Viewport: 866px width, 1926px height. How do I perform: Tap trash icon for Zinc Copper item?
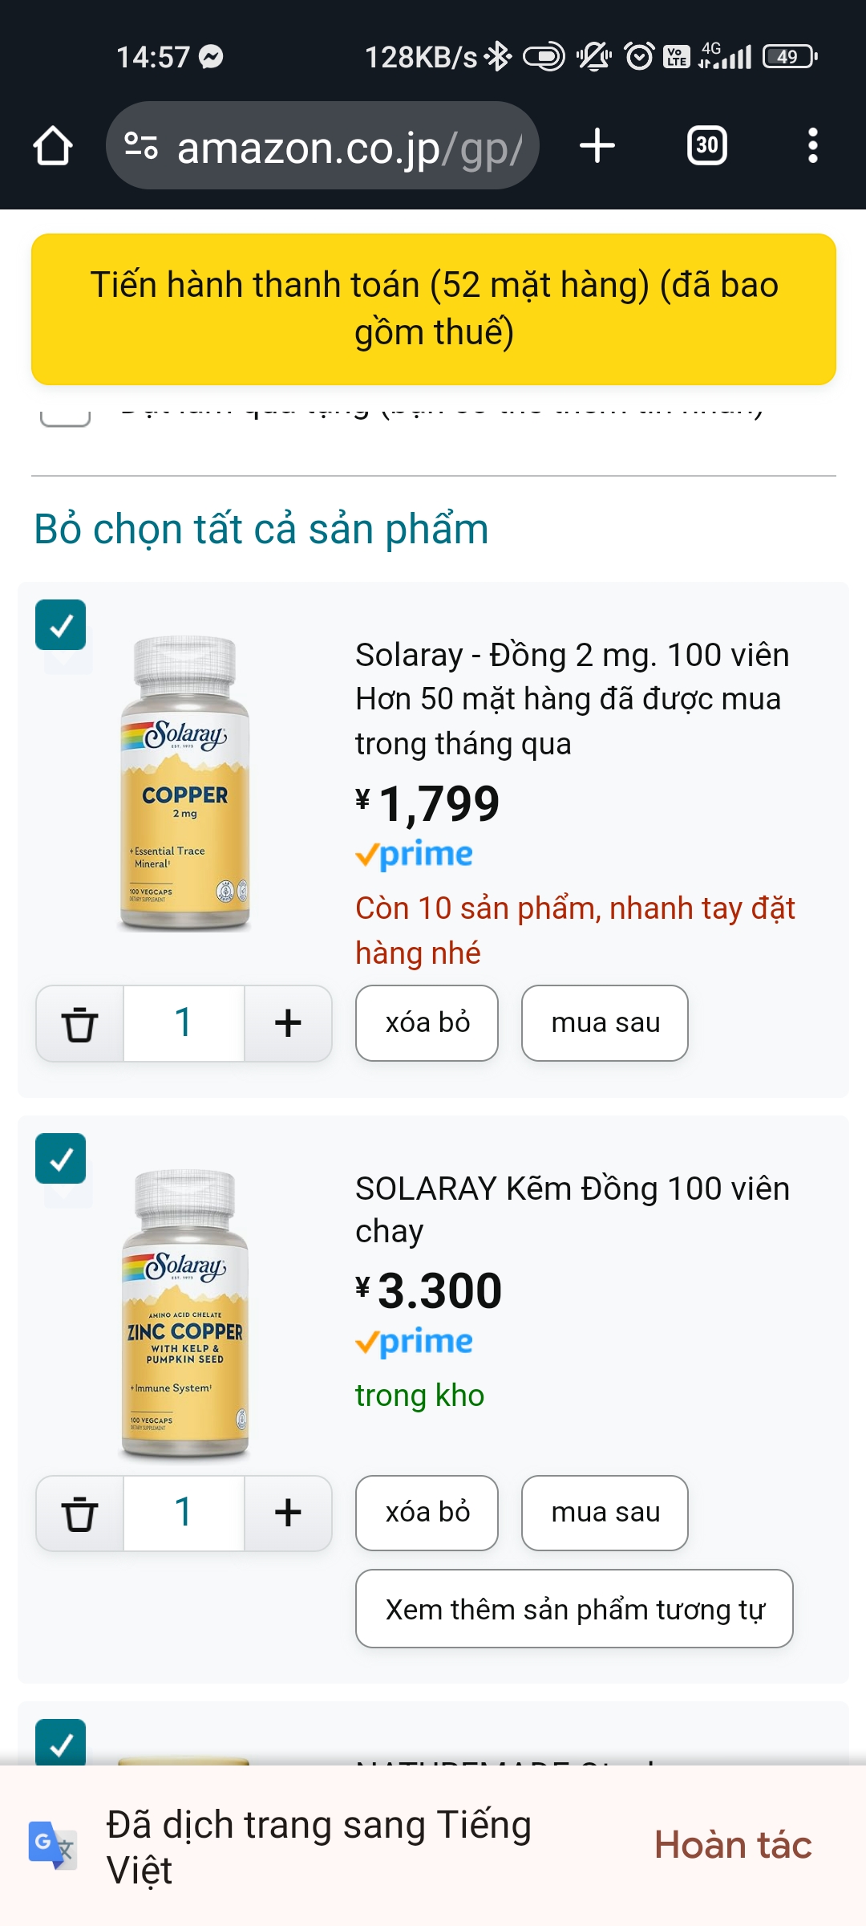(x=79, y=1513)
